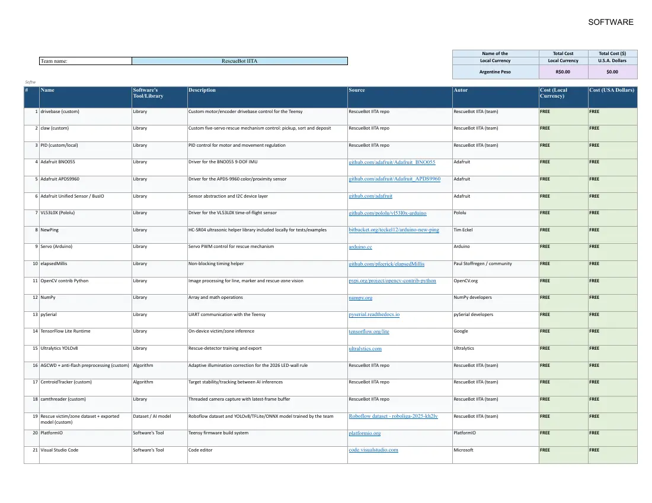Image resolution: width=652 pixels, height=503 pixels.
Task: Open the numpy.org source link
Action: [360, 298]
